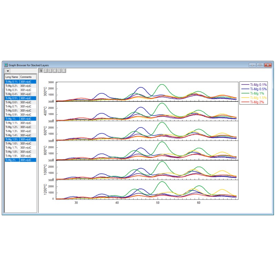Deselect the highlighted Ti-Mg 0.5% row
Image resolution: width=276 pixels, height=276 pixels.
pos(12,98)
